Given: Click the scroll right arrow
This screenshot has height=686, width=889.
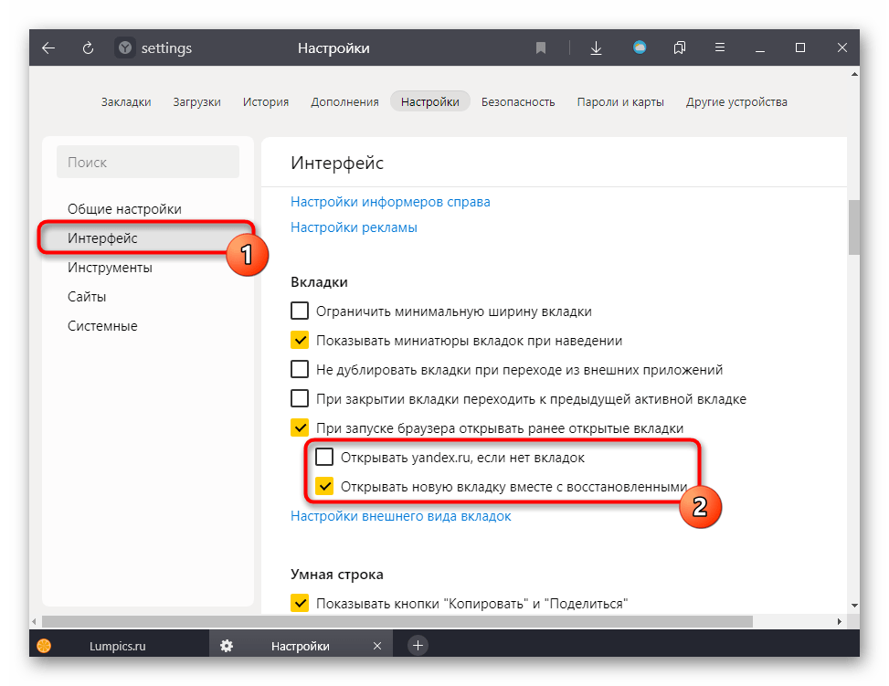Looking at the screenshot, I should point(840,621).
